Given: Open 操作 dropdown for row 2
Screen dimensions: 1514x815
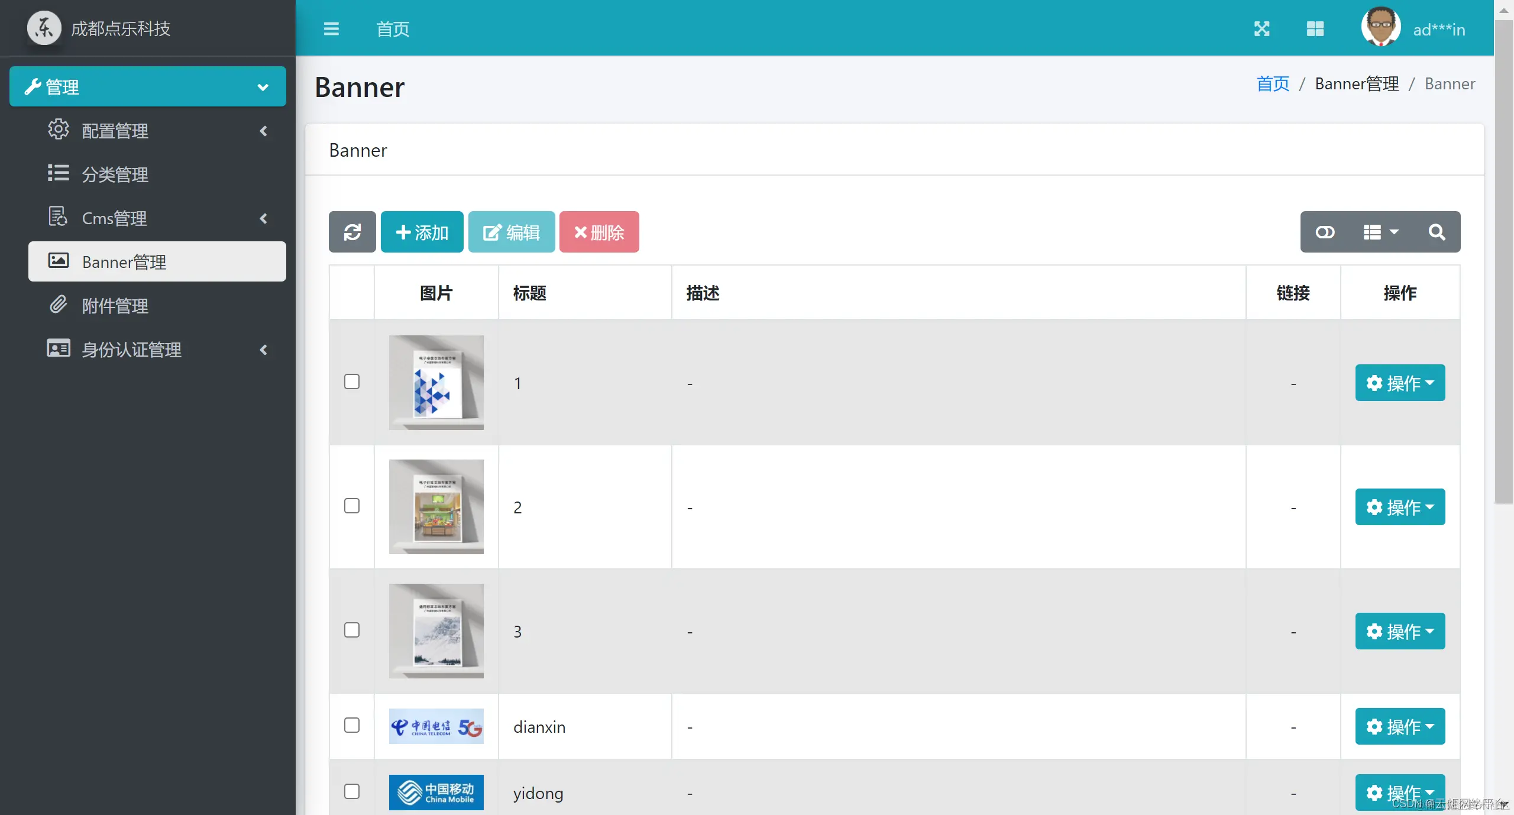Looking at the screenshot, I should [1399, 507].
